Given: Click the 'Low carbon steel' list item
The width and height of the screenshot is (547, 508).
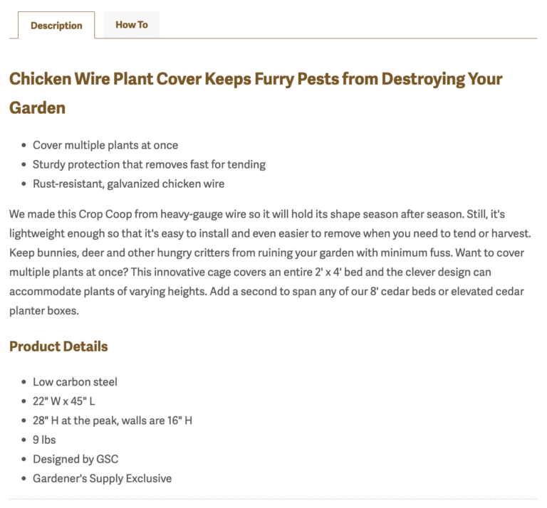Looking at the screenshot, I should pyautogui.click(x=75, y=382).
